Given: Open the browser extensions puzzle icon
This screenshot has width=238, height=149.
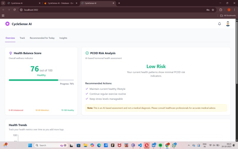Looking at the screenshot, I should (221, 10).
